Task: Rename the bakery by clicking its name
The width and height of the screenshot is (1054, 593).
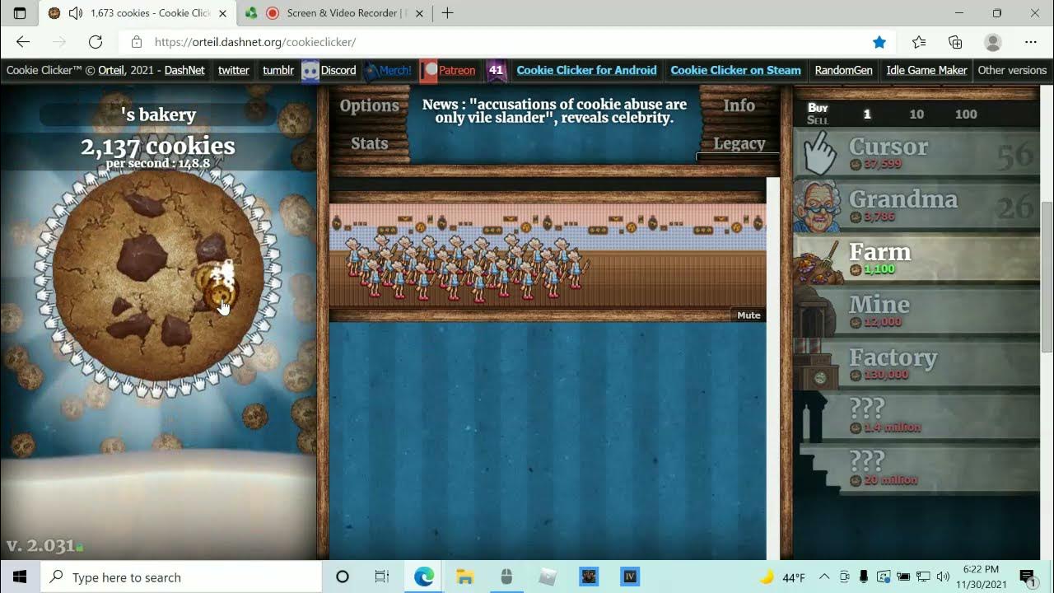Action: [x=158, y=114]
